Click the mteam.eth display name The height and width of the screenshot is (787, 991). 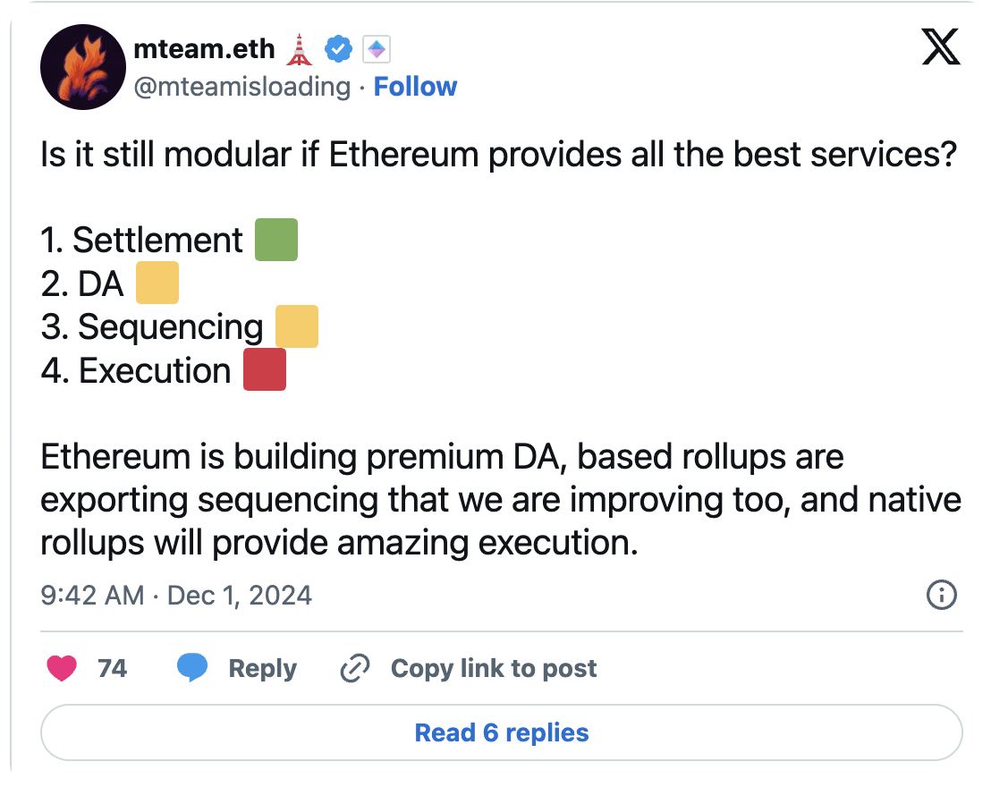[204, 49]
